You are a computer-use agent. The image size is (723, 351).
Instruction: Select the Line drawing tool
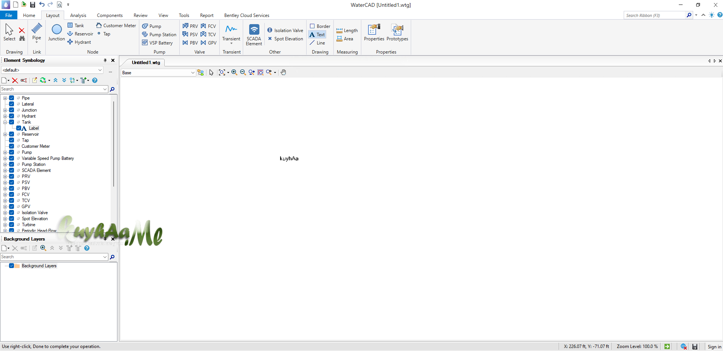[317, 43]
